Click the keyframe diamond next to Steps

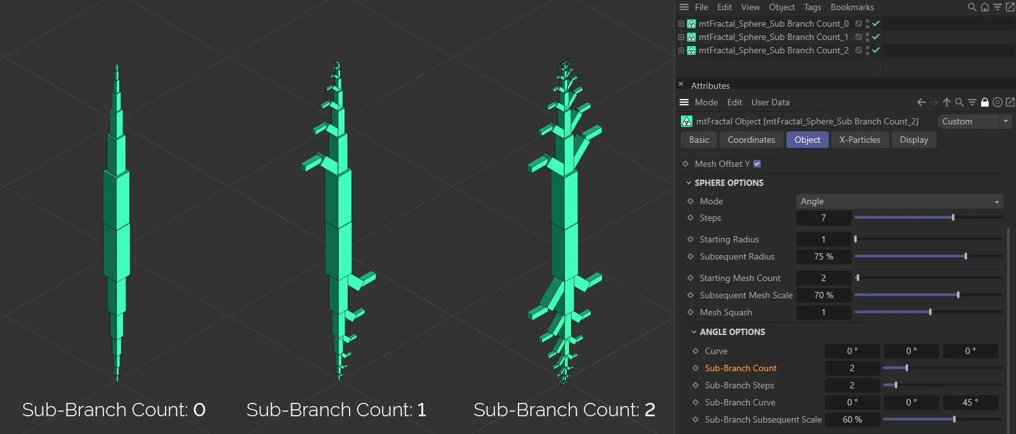point(690,218)
